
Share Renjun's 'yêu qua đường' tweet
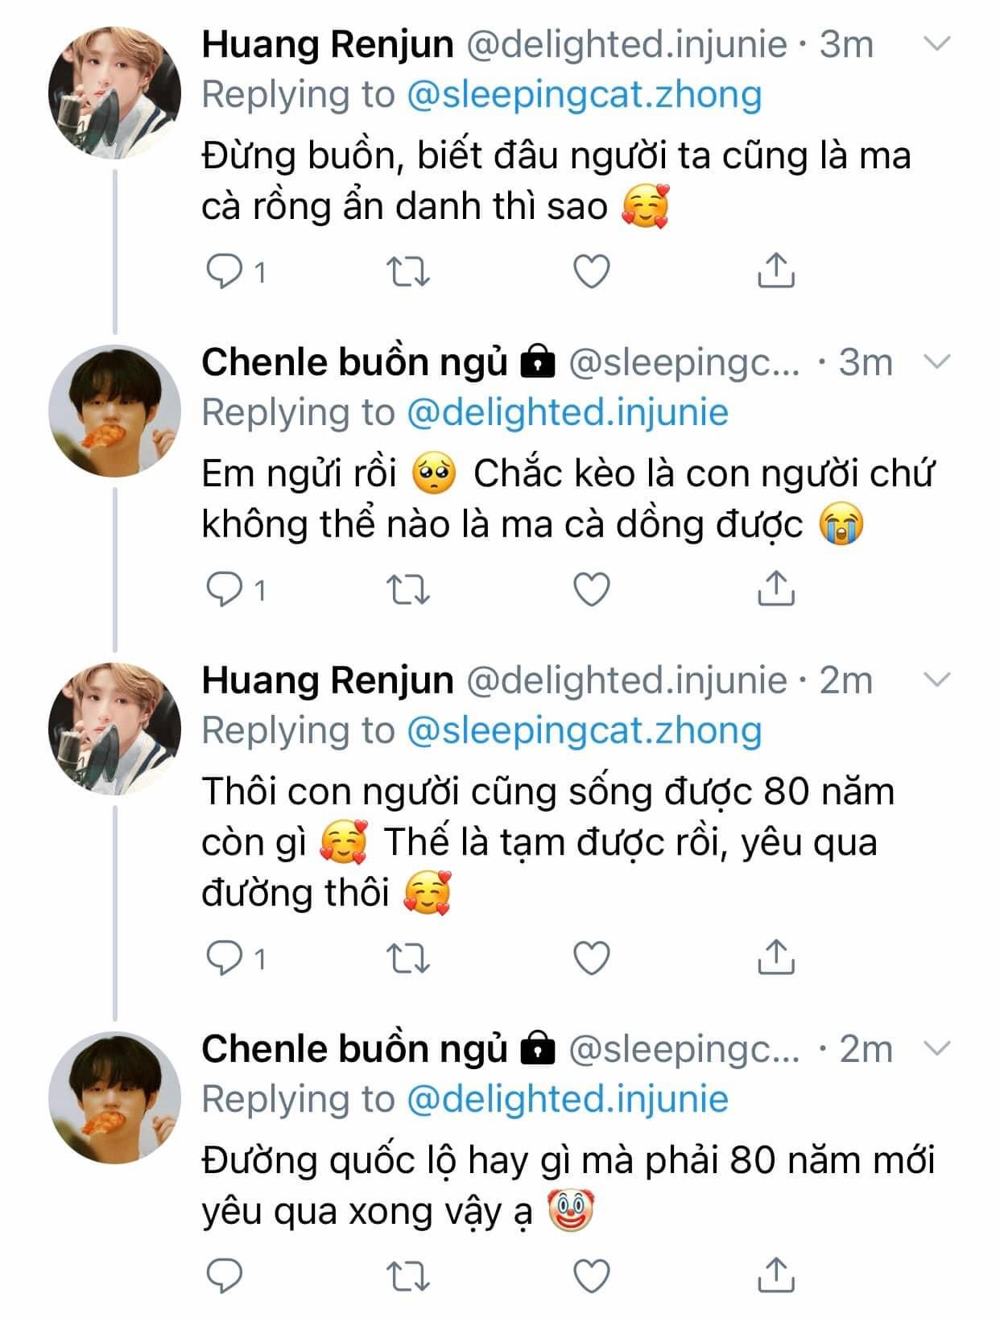pos(776,958)
